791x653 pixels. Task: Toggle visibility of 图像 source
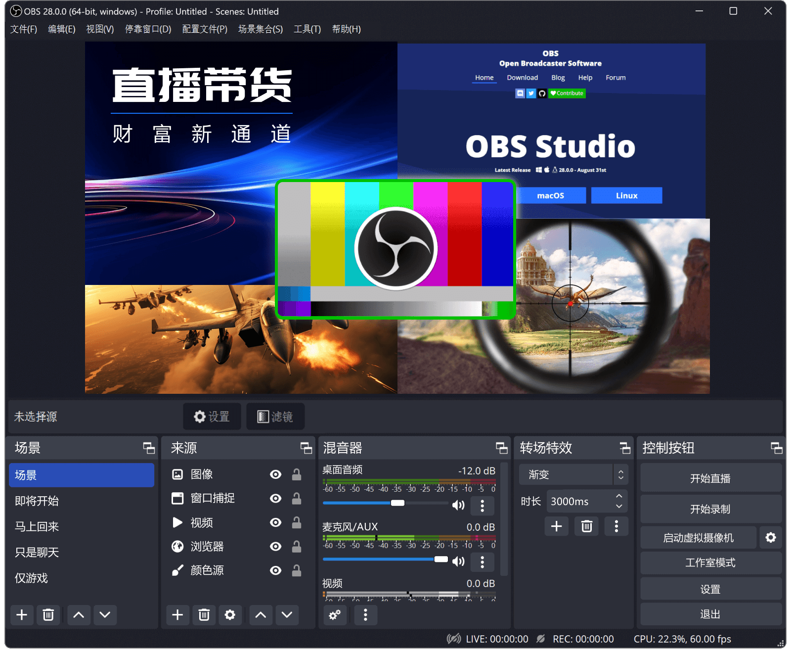coord(276,474)
